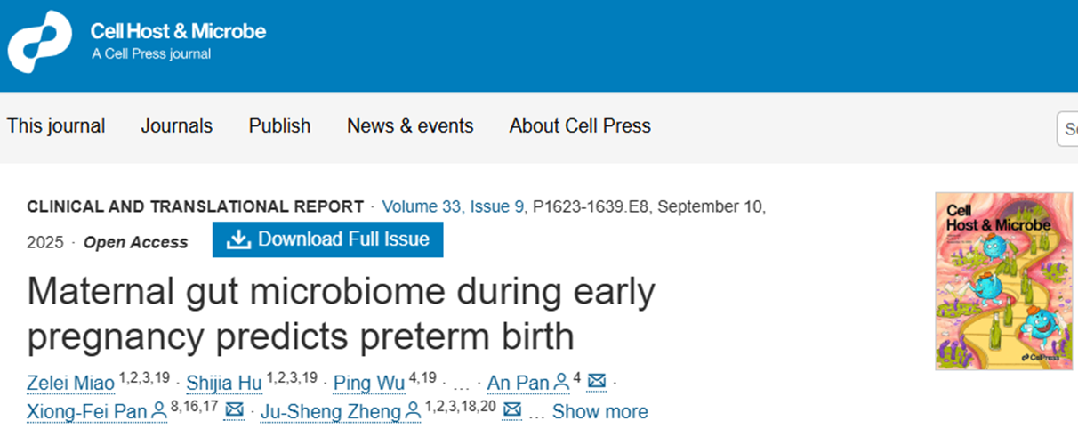Click the search field at right edge
The width and height of the screenshot is (1078, 429).
click(x=1069, y=128)
